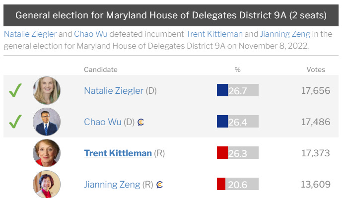Viewport: 348px width, 198px height.
Task: Click the green winner checkmark for Natalie Ziegler
Action: click(15, 90)
